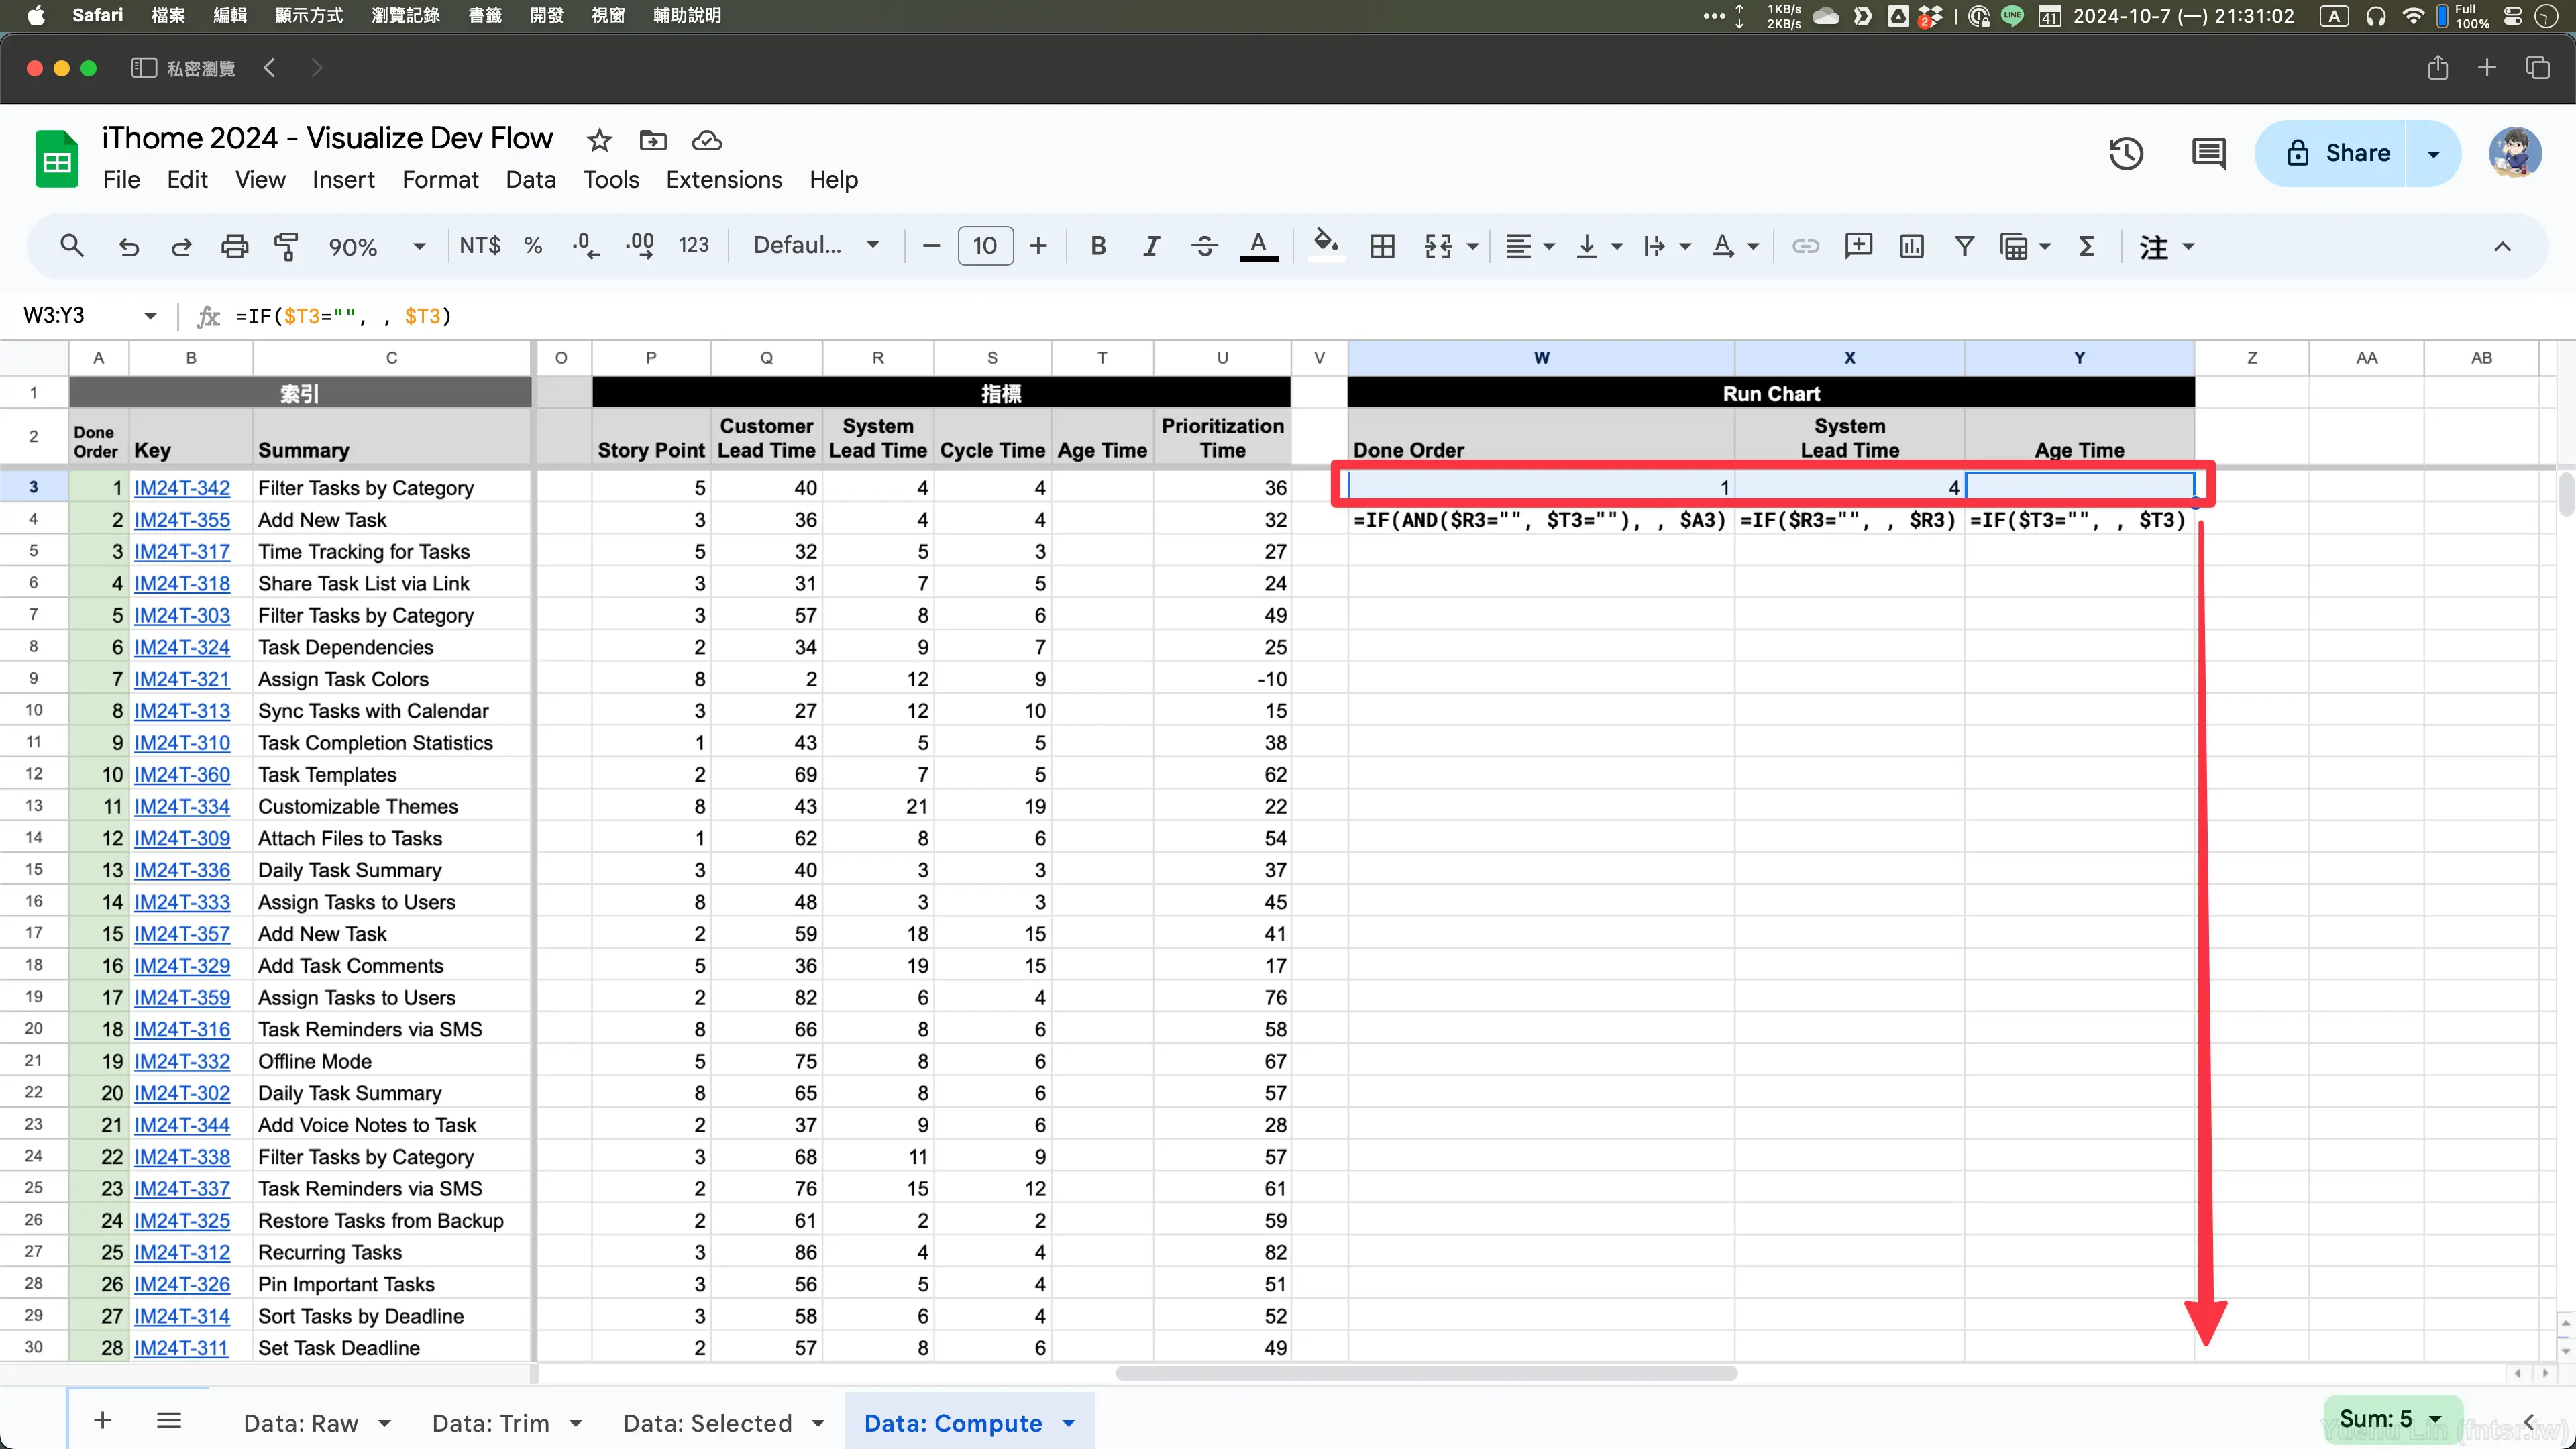Format as percent

(533, 246)
